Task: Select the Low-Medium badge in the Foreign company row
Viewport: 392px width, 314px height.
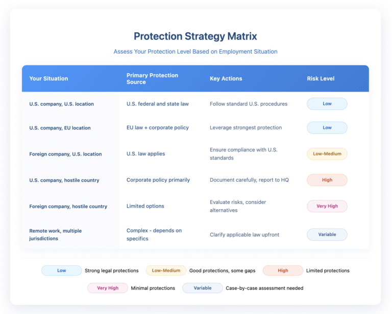Action: 327,154
